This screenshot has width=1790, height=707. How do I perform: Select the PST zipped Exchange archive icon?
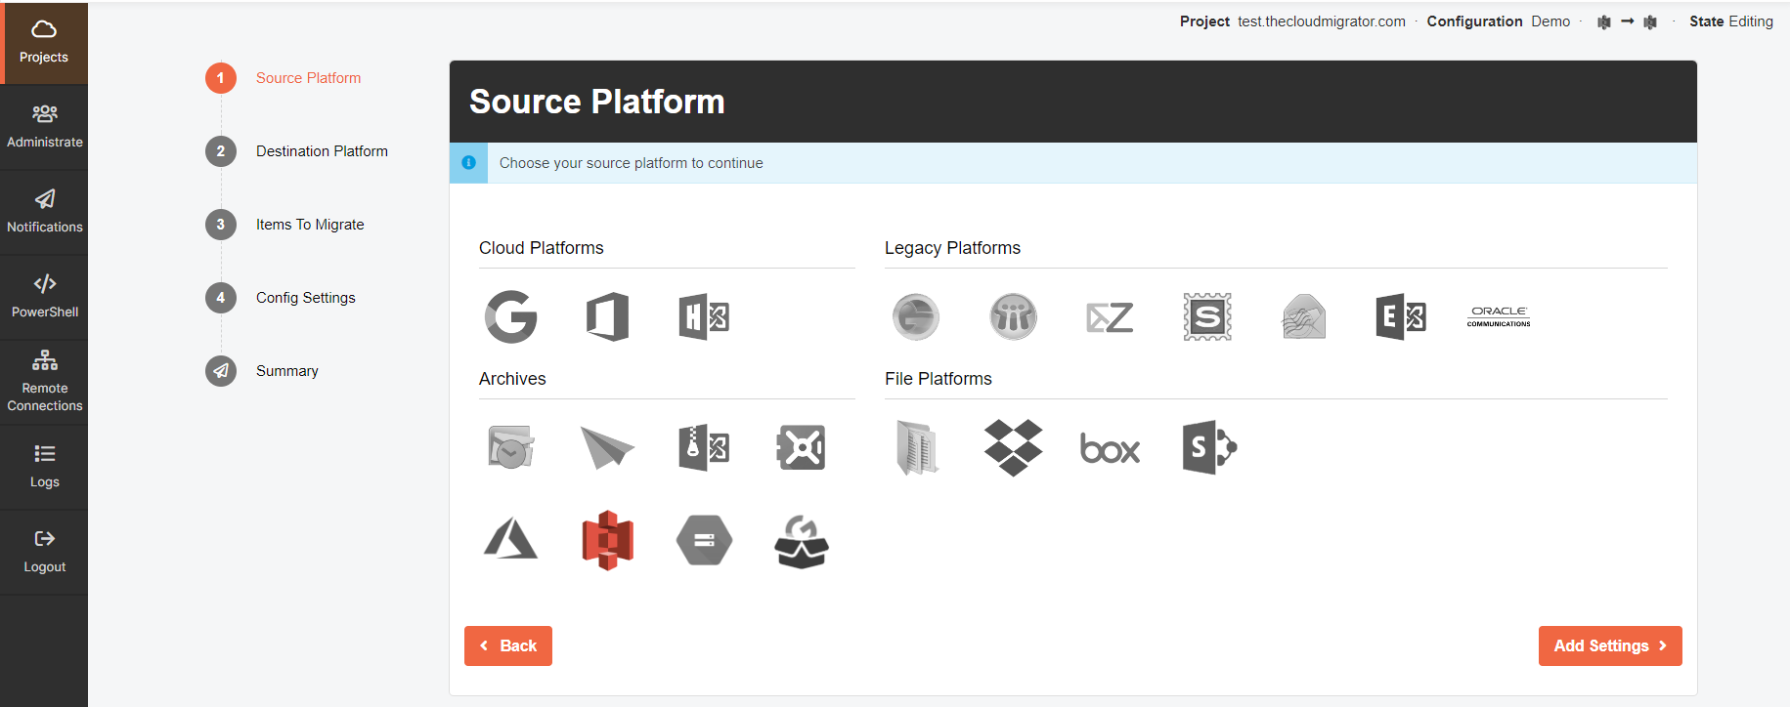[x=704, y=447]
